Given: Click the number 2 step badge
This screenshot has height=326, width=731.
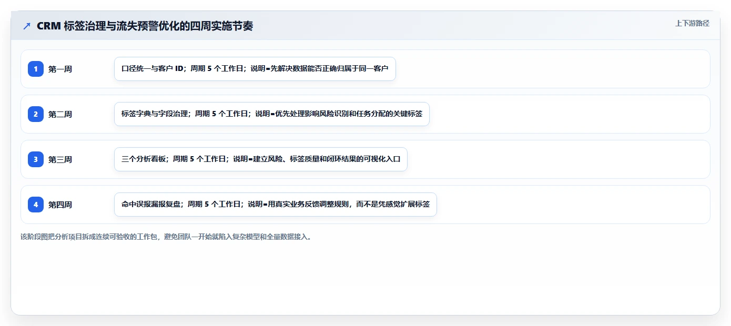Looking at the screenshot, I should [x=36, y=114].
